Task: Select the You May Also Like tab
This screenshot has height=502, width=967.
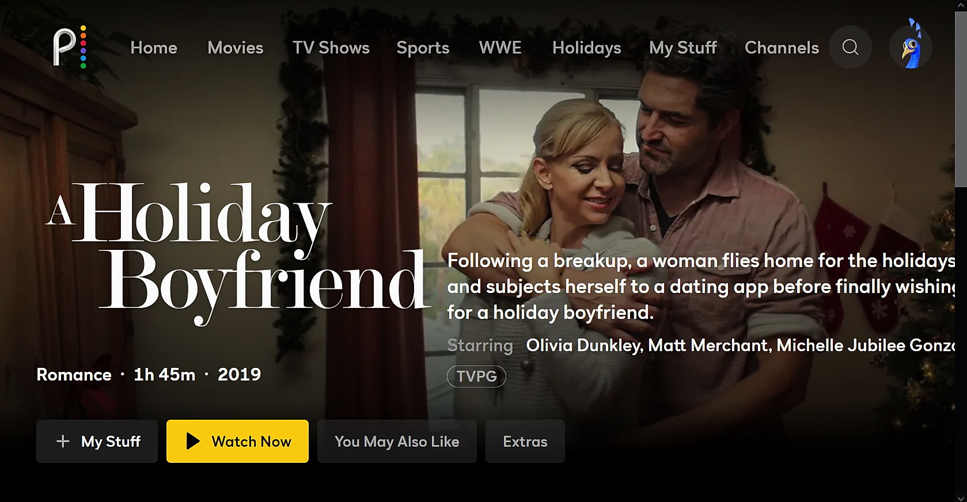Action: coord(397,442)
